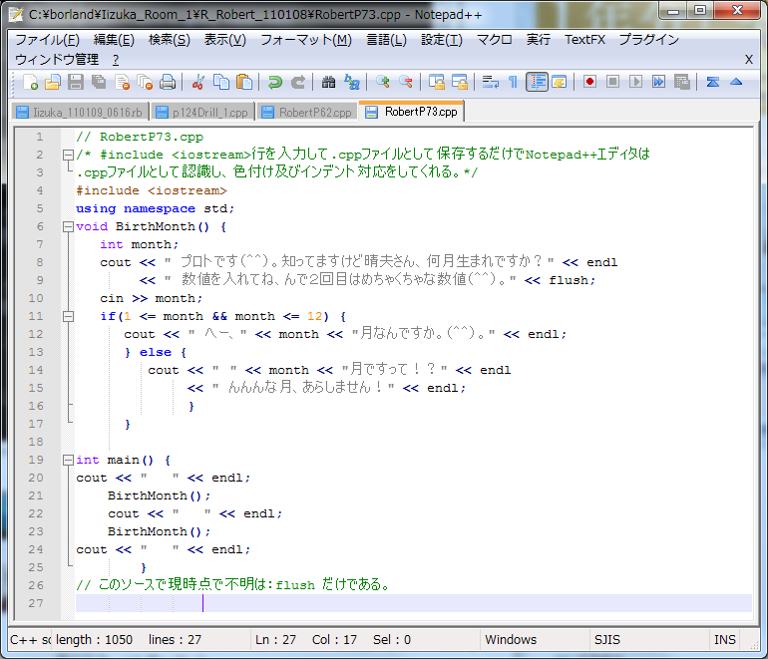Close all documents icon
This screenshot has width=768, height=659.
(x=145, y=82)
